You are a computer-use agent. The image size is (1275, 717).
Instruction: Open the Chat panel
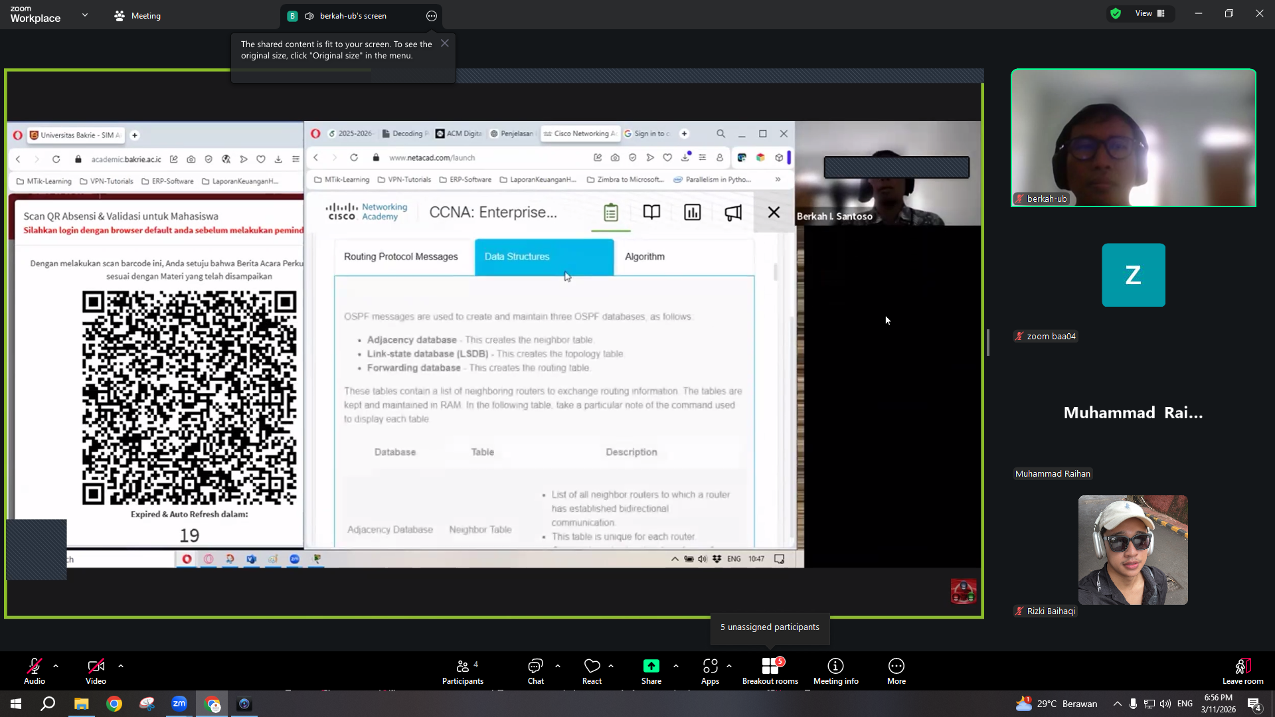point(535,671)
